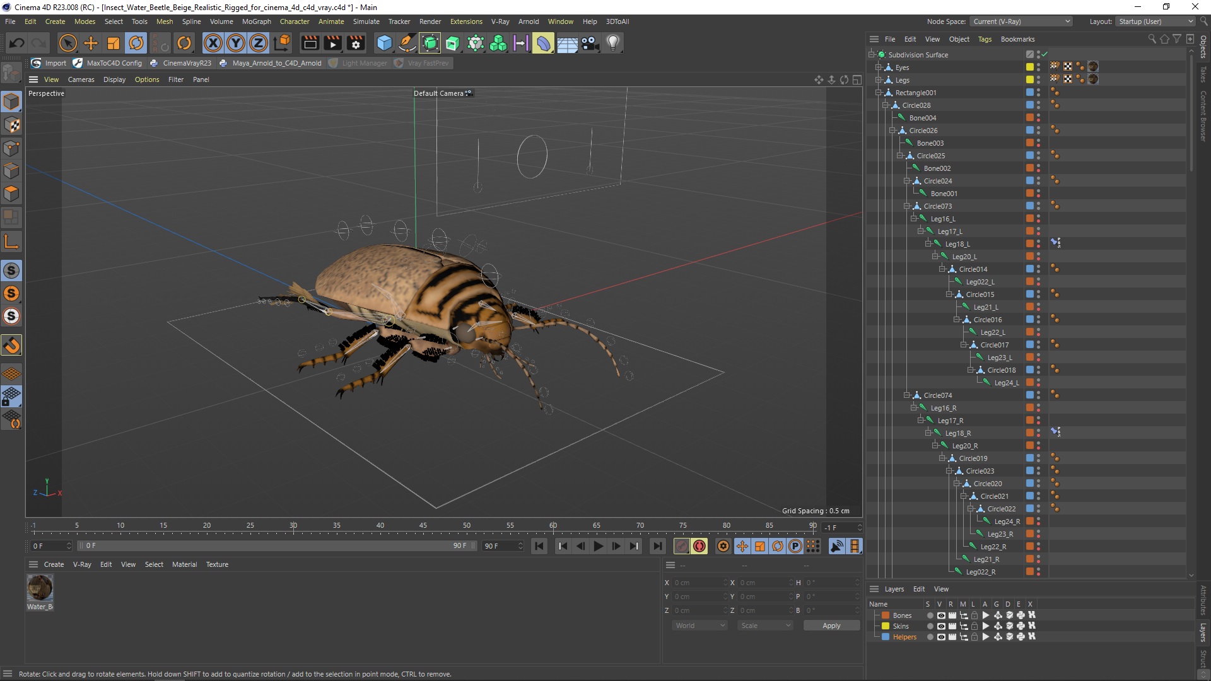This screenshot has height=681, width=1211.
Task: Add a Light object
Action: click(x=613, y=43)
